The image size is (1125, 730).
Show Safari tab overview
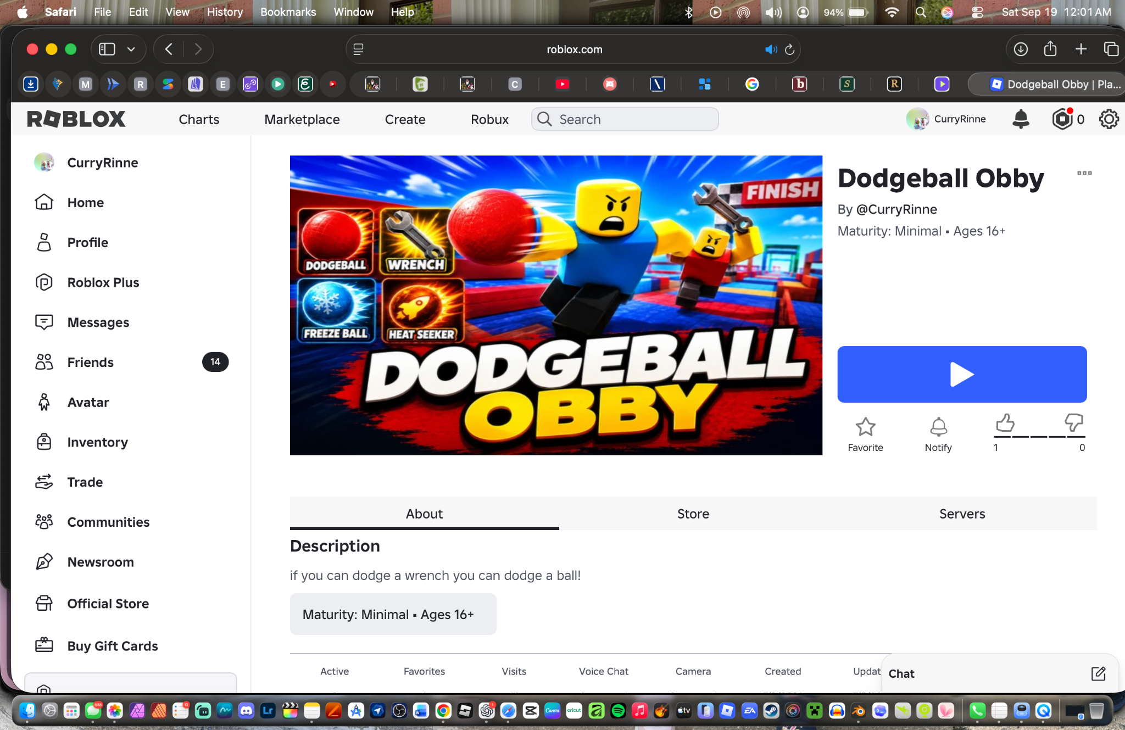(x=1111, y=49)
